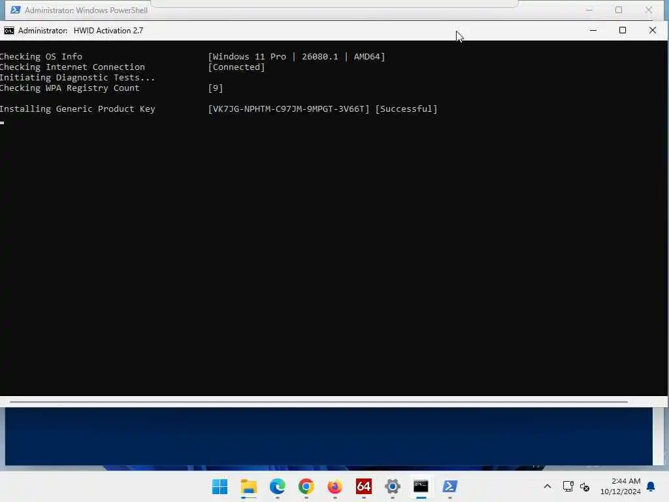Viewport: 669px width, 502px height.
Task: Open the clock showing 2:44 AM
Action: [621, 486]
